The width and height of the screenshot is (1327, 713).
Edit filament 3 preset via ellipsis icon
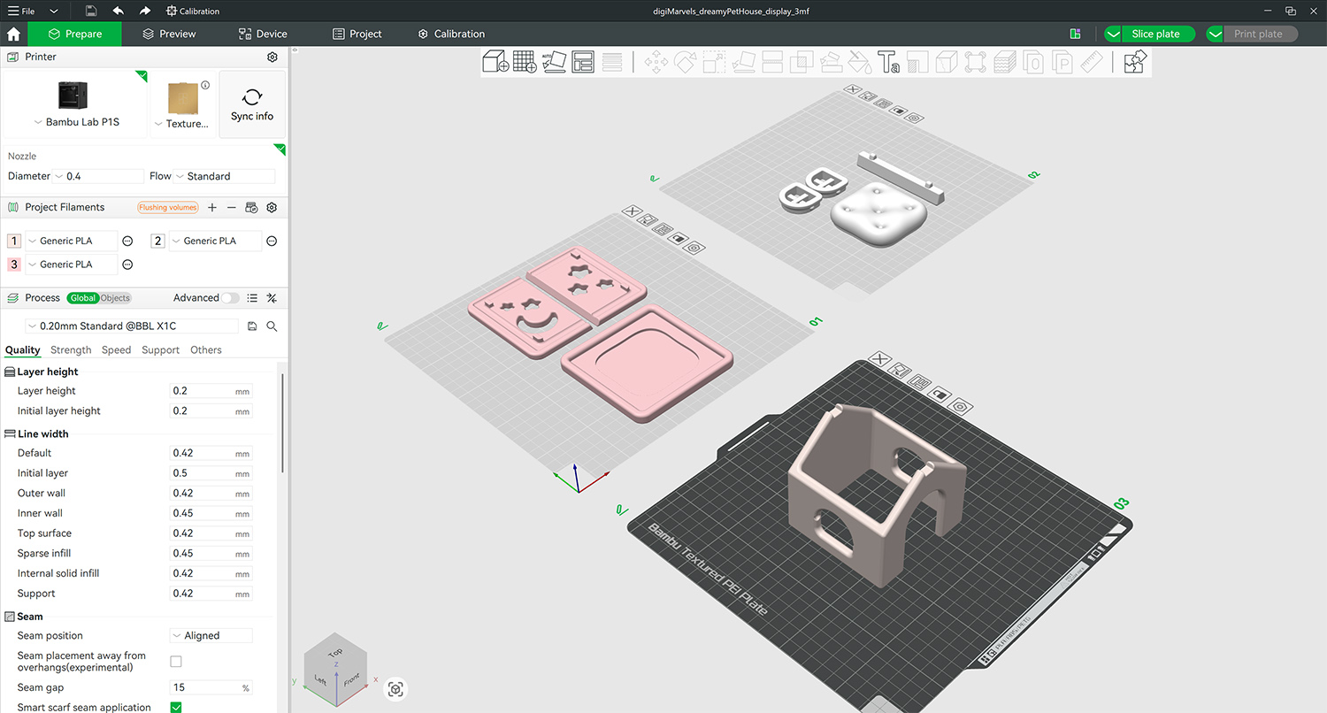coord(127,264)
